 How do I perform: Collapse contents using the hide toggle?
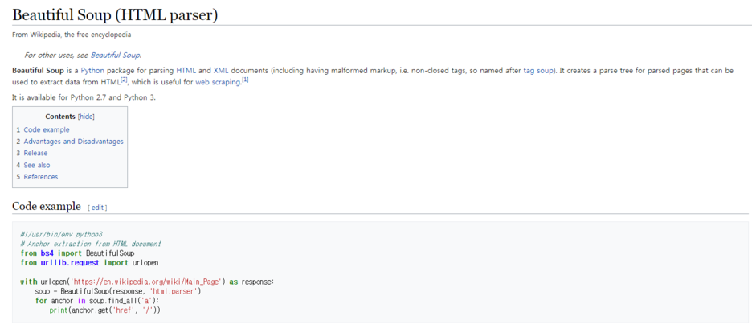[86, 117]
